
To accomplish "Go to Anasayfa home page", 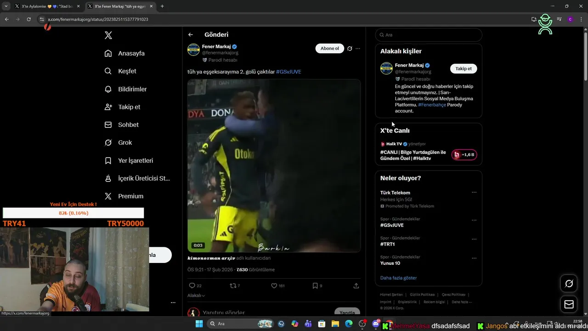I will pyautogui.click(x=125, y=53).
